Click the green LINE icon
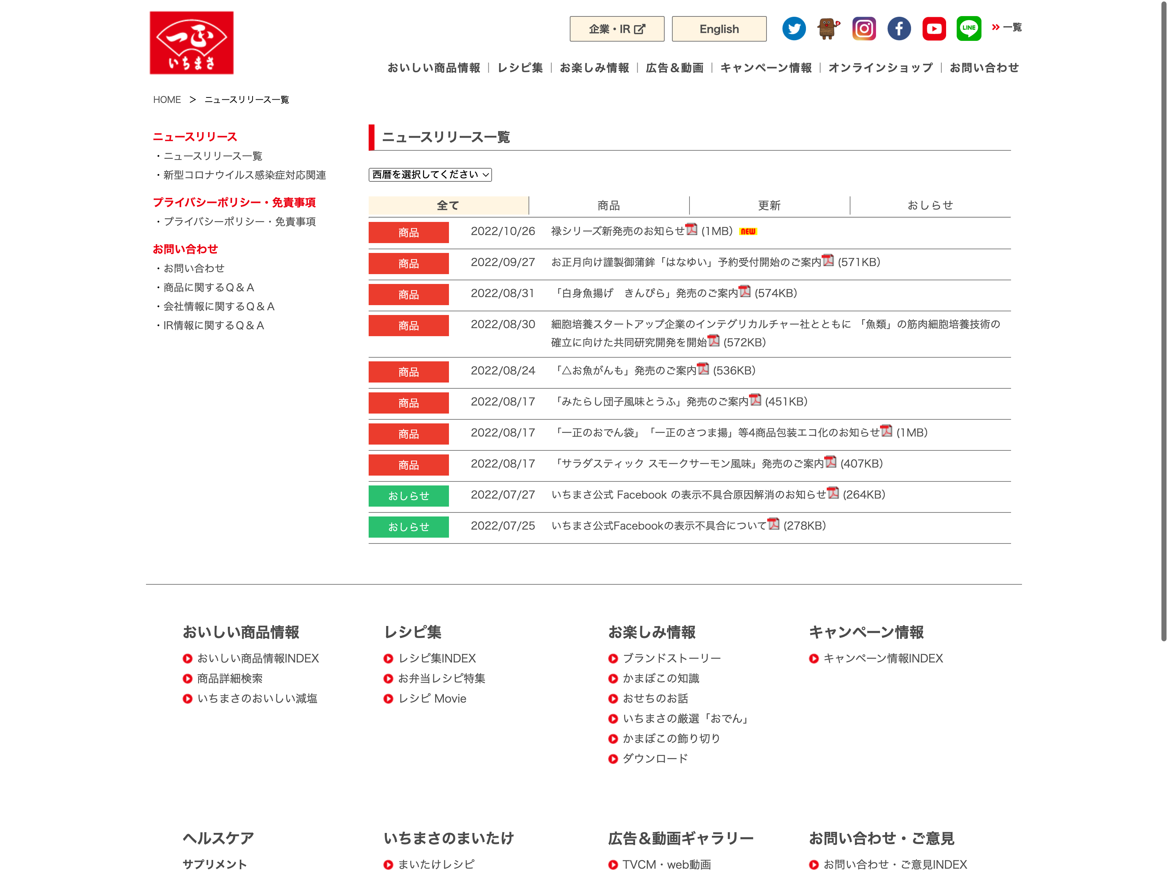This screenshot has width=1168, height=876. point(969,28)
